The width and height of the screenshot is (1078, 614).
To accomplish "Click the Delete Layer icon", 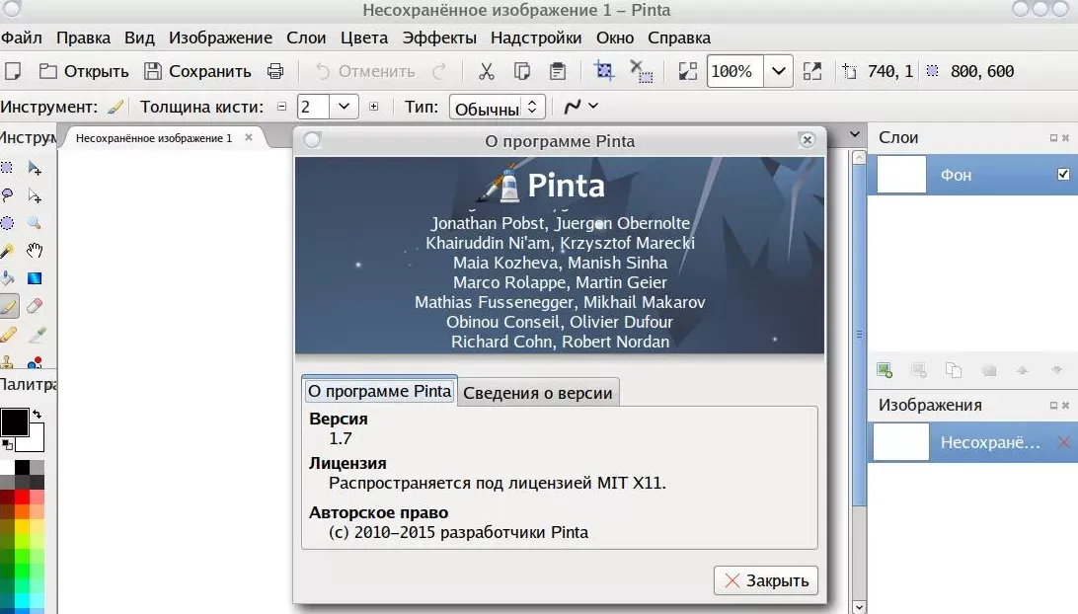I will [918, 370].
